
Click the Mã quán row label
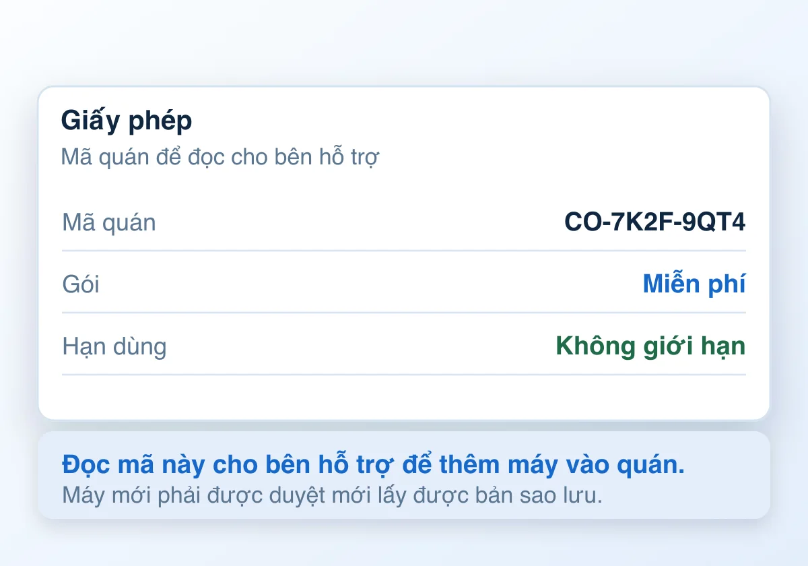(x=109, y=222)
